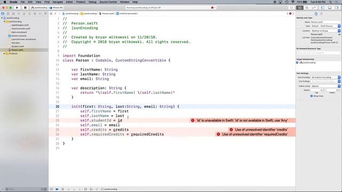Open Debug View Hierarchy icon

(x=85, y=189)
